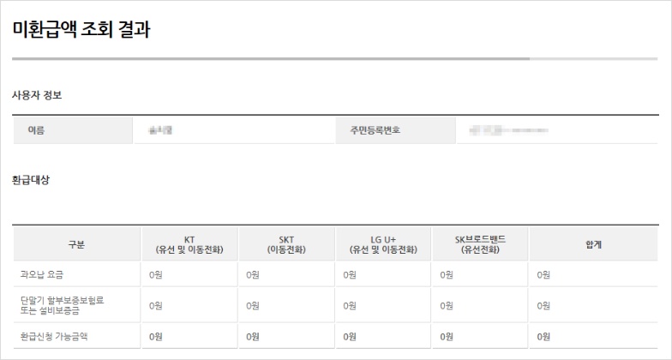Click SKT amount in 단말기 할부보증보험료 row

pyautogui.click(x=252, y=305)
